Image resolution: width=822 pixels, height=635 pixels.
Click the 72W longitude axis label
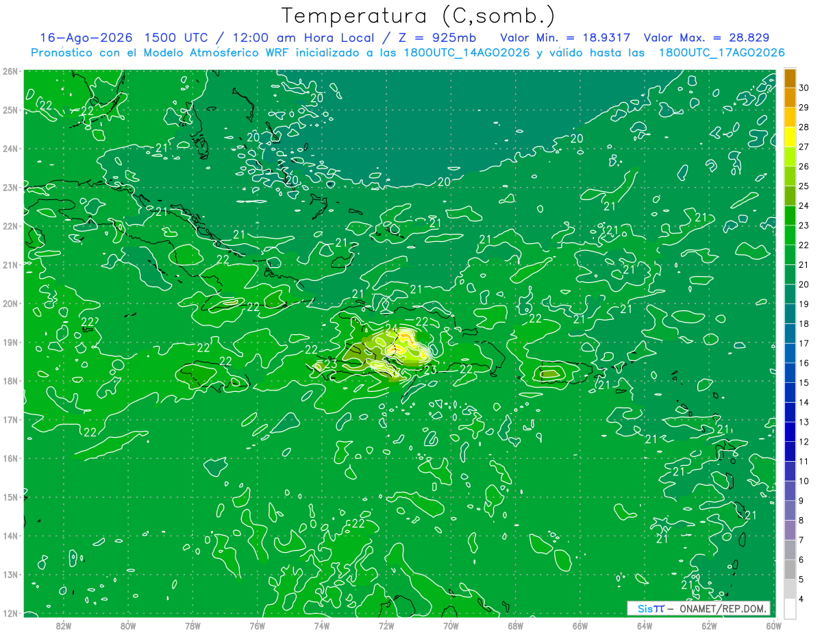pos(386,625)
